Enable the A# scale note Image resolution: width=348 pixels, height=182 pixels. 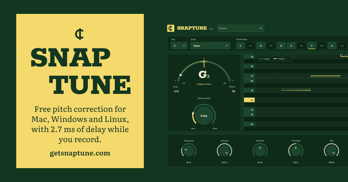point(342,46)
